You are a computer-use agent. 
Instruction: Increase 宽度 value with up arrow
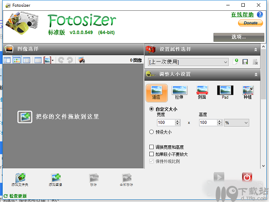coord(178,121)
